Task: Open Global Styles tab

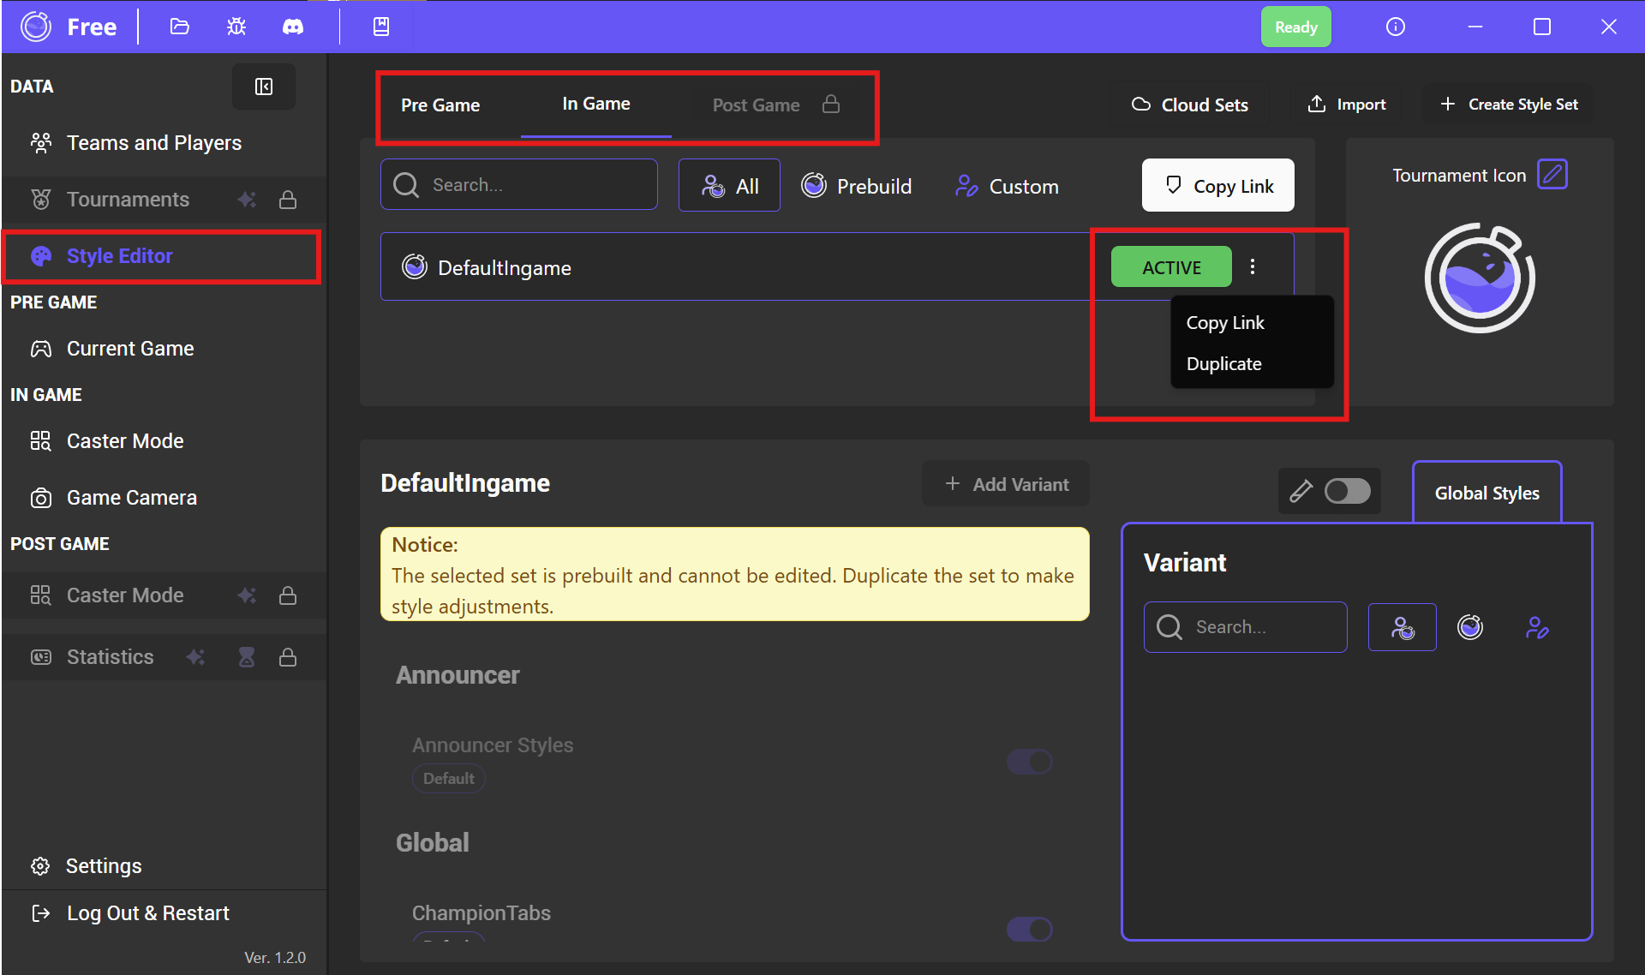Action: [x=1486, y=493]
